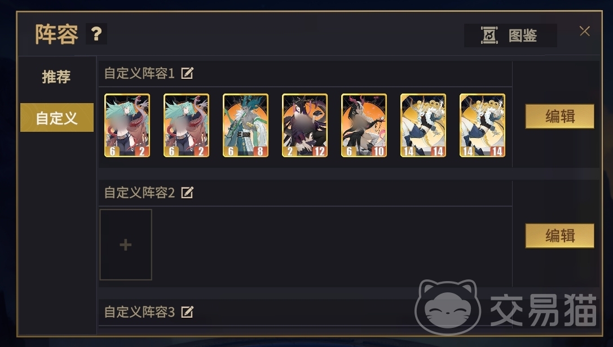This screenshot has width=613, height=347.
Task: Click 编辑 button for 自定义阵容2
Action: [x=559, y=236]
